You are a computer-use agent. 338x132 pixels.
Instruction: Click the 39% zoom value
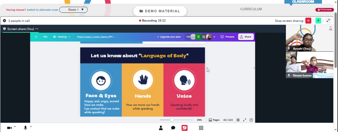coord(199,120)
